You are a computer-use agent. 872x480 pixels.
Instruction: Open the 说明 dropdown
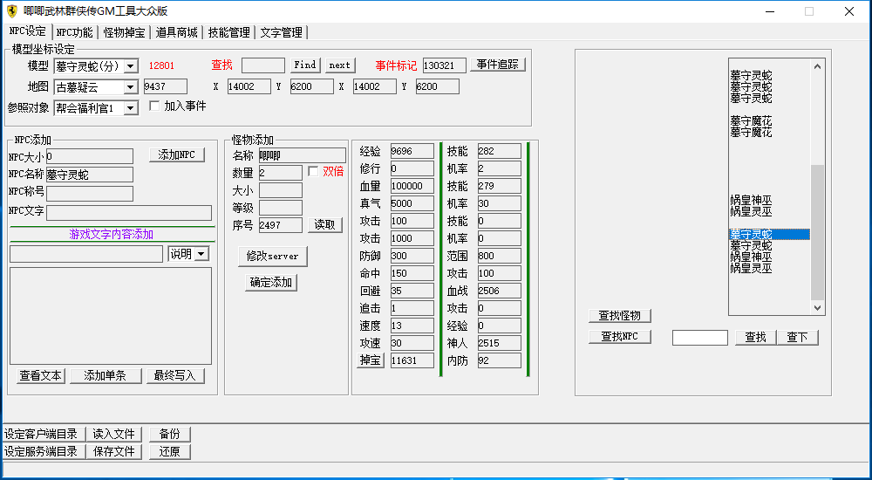point(201,254)
